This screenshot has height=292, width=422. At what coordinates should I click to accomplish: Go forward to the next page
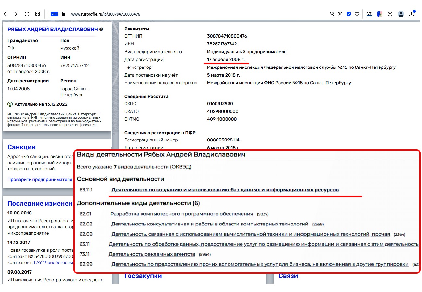(x=16, y=14)
